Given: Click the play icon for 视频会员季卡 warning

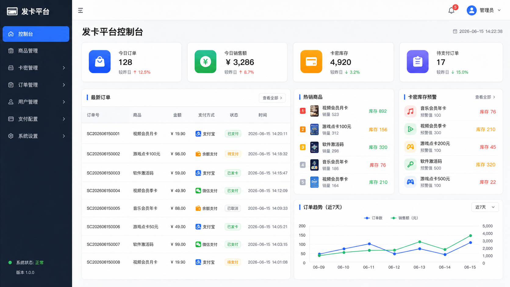Looking at the screenshot, I should [x=410, y=129].
